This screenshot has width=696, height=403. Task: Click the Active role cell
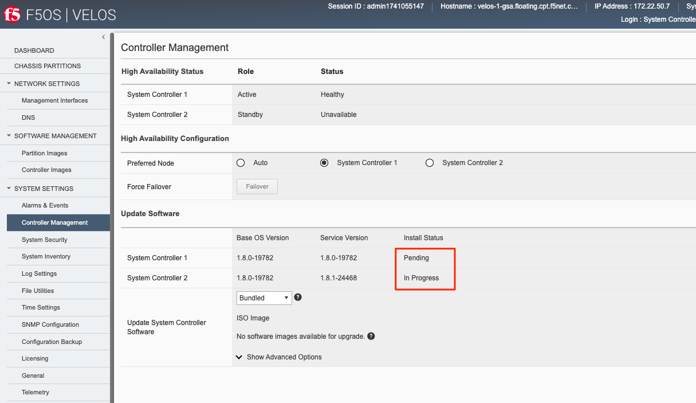pyautogui.click(x=247, y=95)
